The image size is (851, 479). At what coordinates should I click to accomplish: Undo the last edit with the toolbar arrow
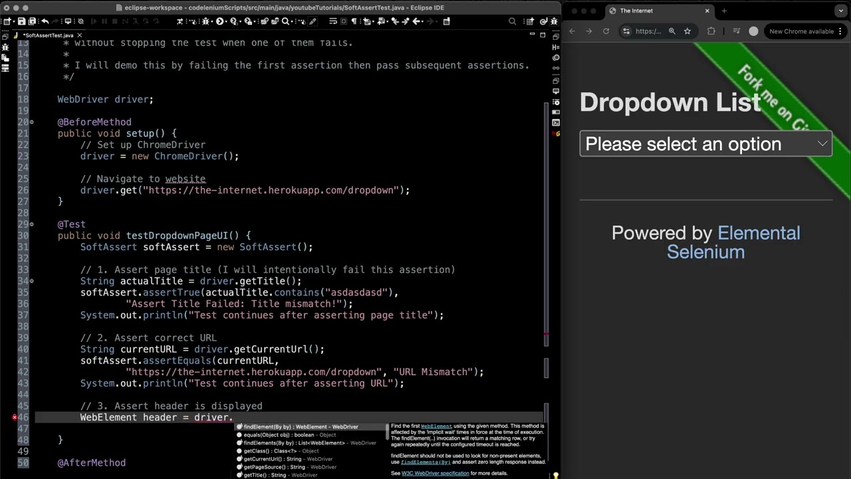(x=45, y=21)
